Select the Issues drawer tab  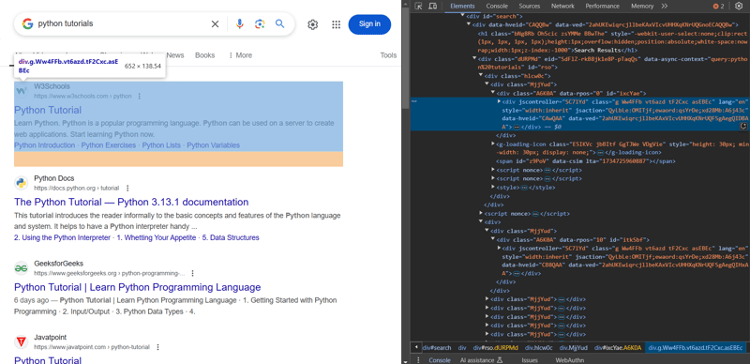(530, 360)
